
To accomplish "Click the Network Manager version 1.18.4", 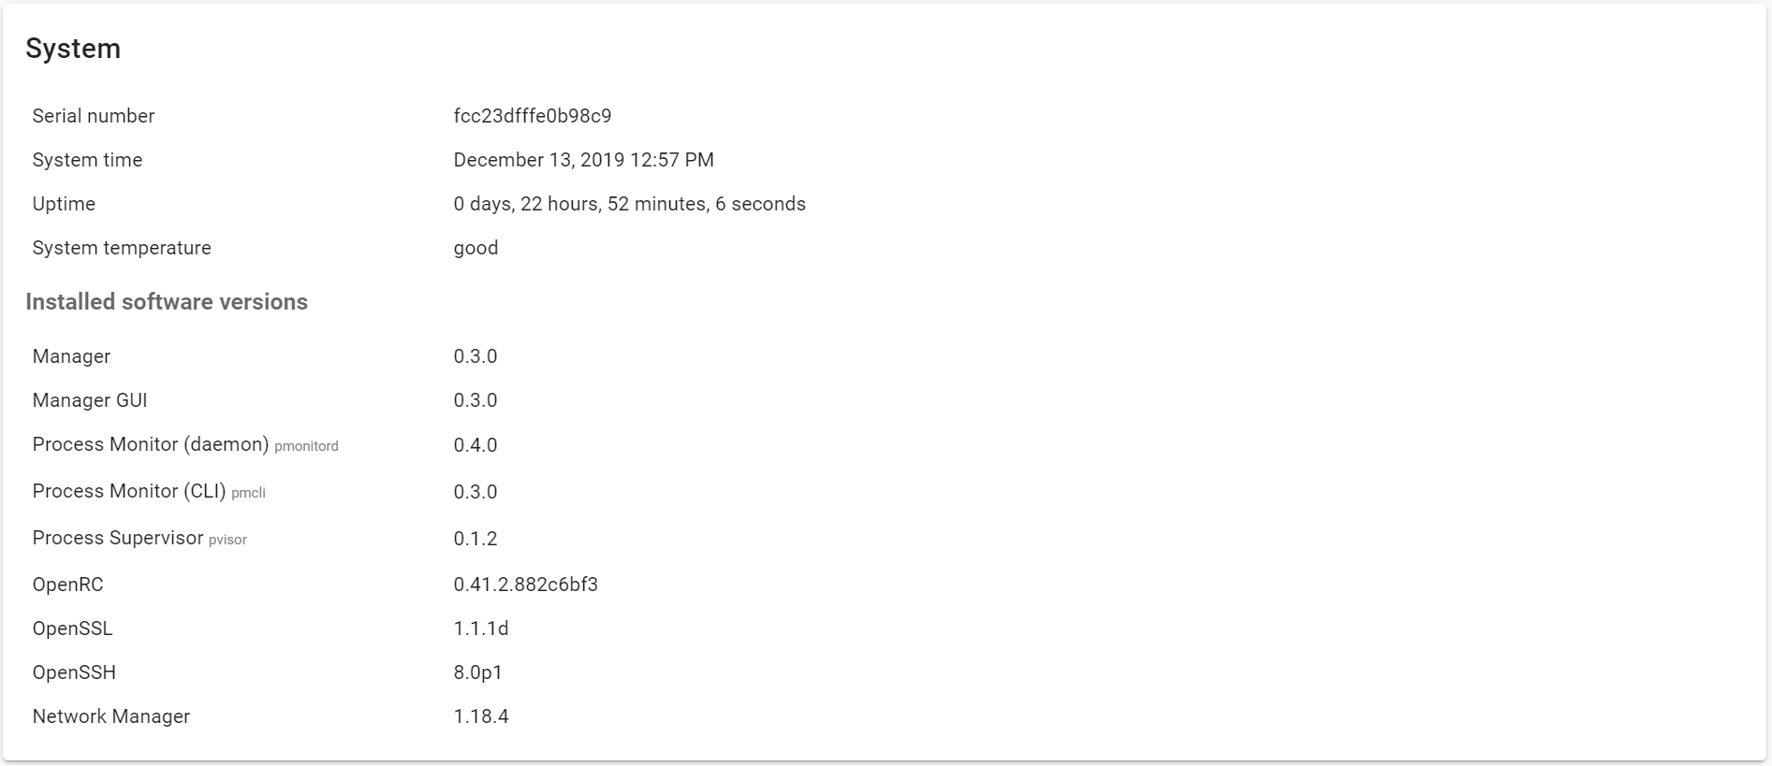I will (x=481, y=716).
